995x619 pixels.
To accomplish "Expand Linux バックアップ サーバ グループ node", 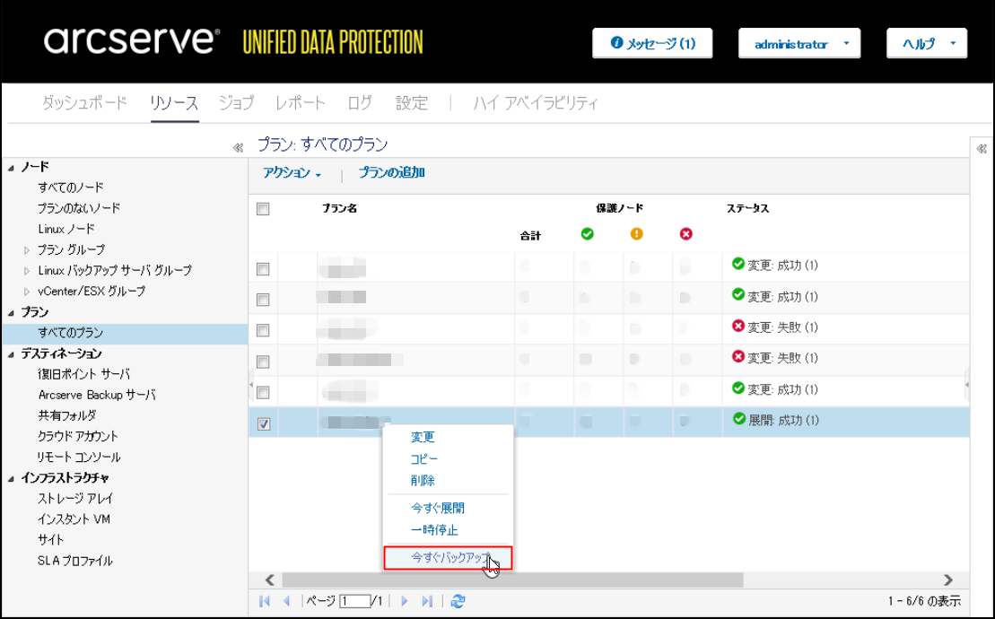I will pos(27,271).
